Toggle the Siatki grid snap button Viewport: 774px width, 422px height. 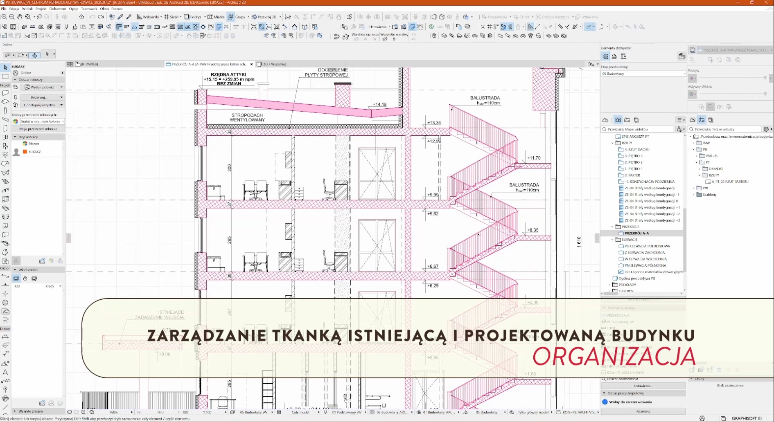point(171,17)
